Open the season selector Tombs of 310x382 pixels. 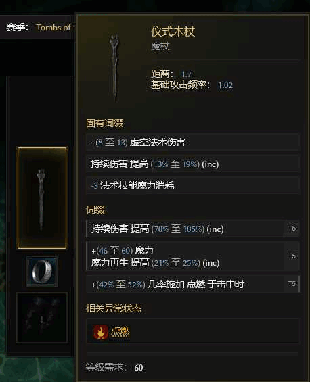pyautogui.click(x=55, y=27)
